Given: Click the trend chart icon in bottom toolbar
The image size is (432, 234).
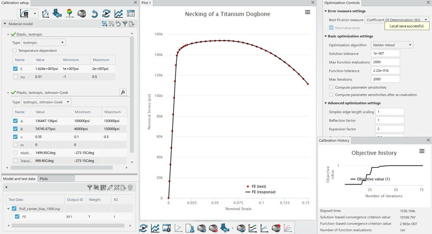Looking at the screenshot, I should point(155,228).
